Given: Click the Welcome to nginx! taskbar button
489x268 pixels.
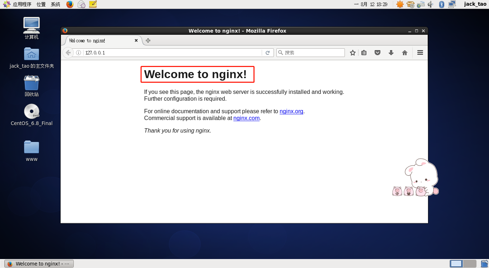Looking at the screenshot, I should [x=39, y=264].
